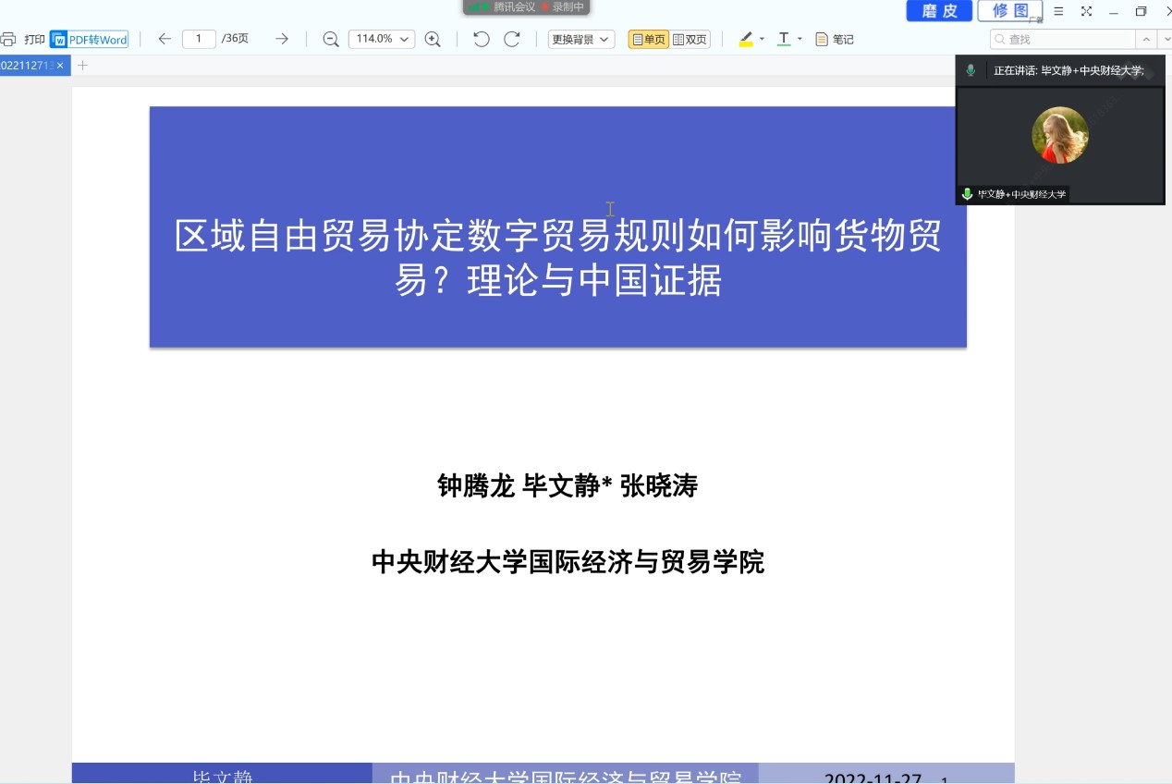The height and width of the screenshot is (784, 1172).
Task: Switch to 双页 double page view
Action: click(x=690, y=39)
